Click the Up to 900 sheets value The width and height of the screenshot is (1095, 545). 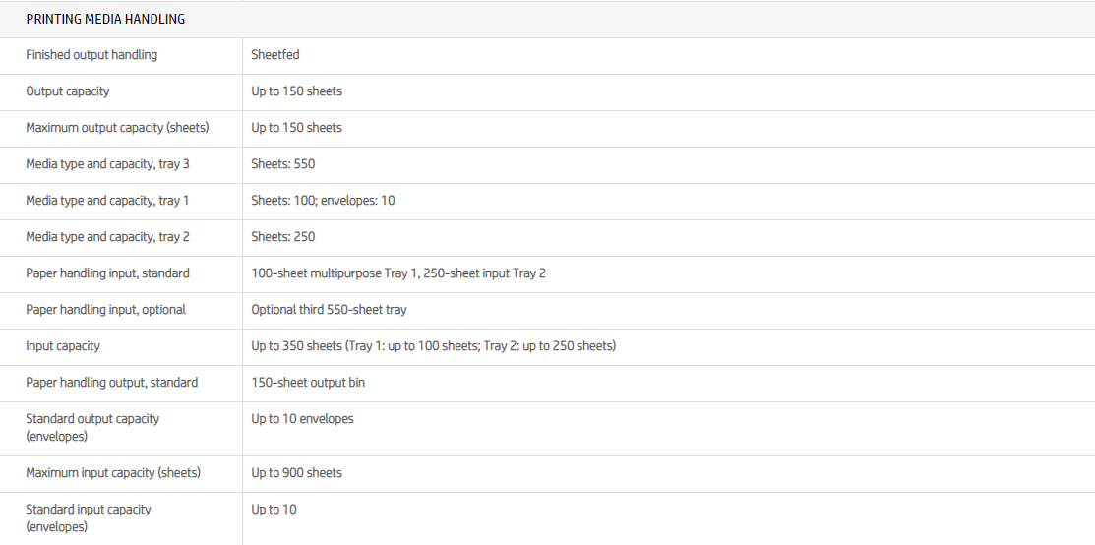pyautogui.click(x=297, y=473)
